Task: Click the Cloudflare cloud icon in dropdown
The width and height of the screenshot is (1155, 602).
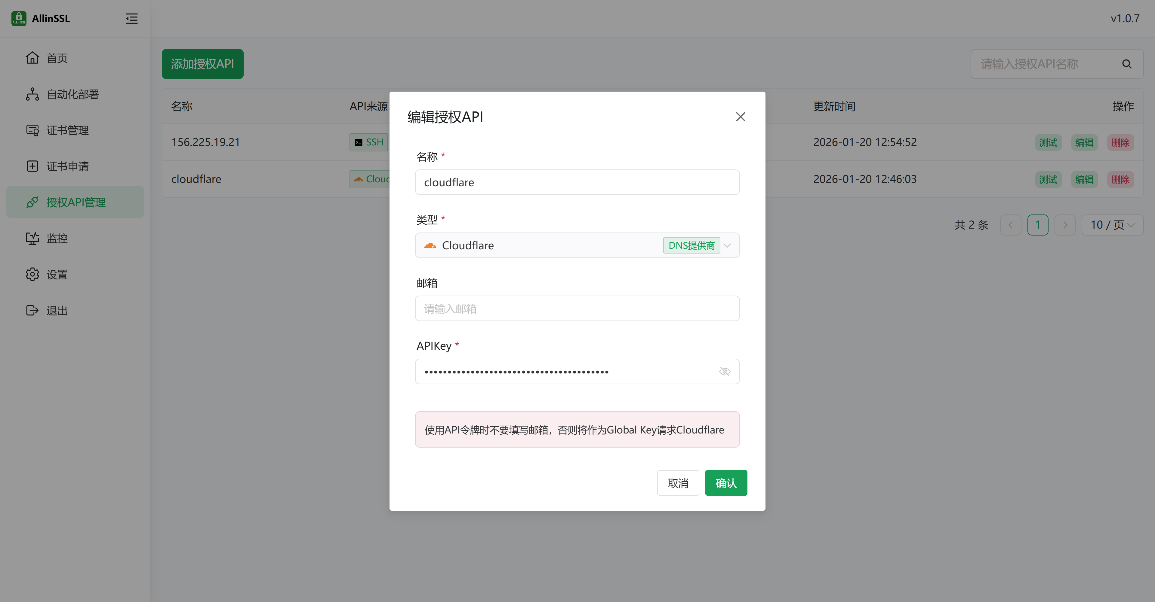Action: click(430, 245)
